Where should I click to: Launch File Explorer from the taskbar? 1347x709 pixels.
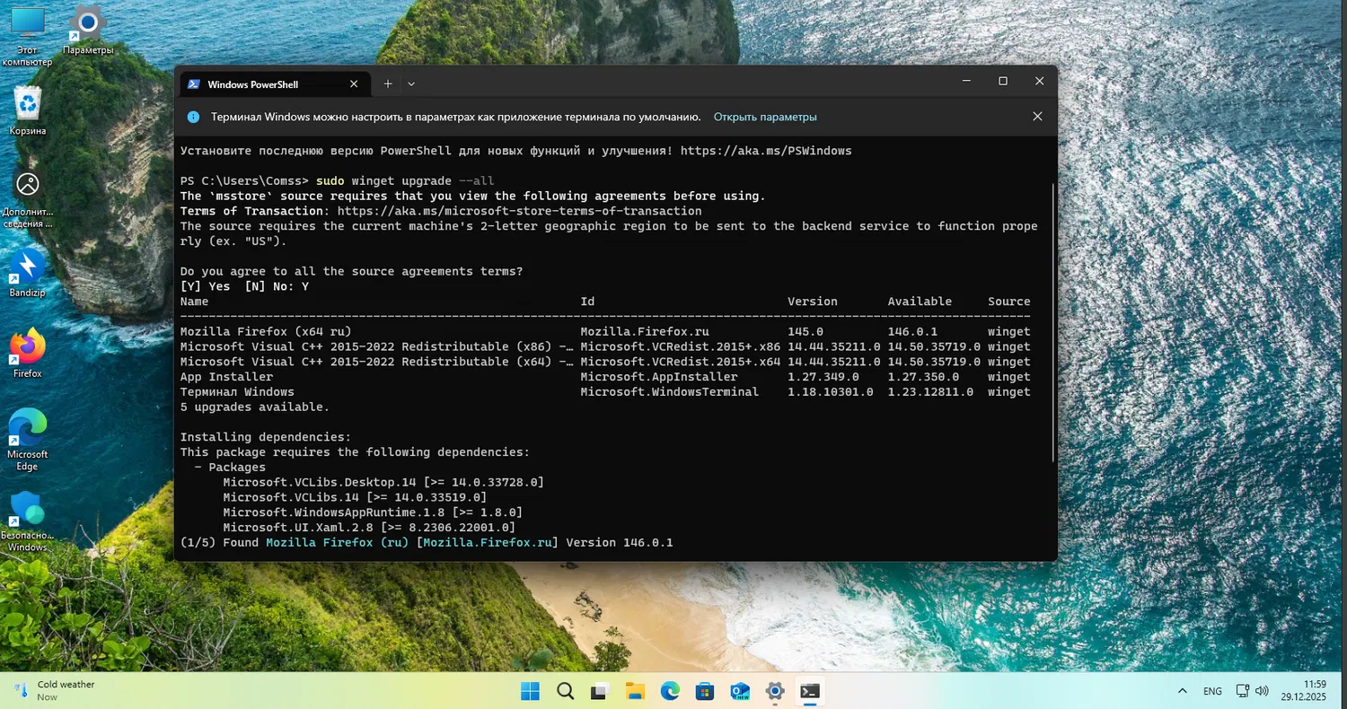click(636, 691)
